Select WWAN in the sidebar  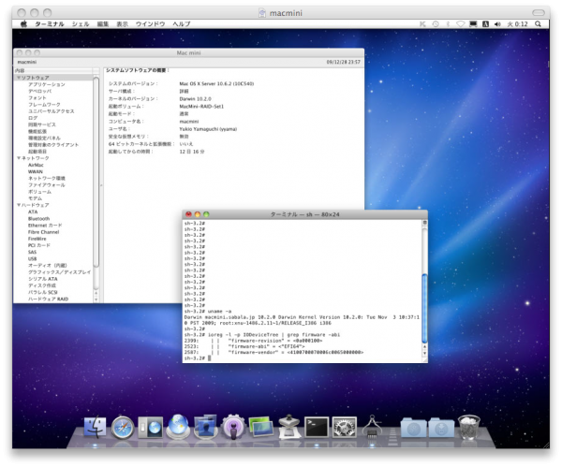pos(36,171)
